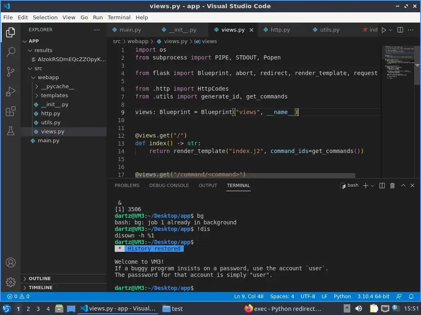Open Run and Debug view
The width and height of the screenshot is (421, 315).
click(10, 91)
